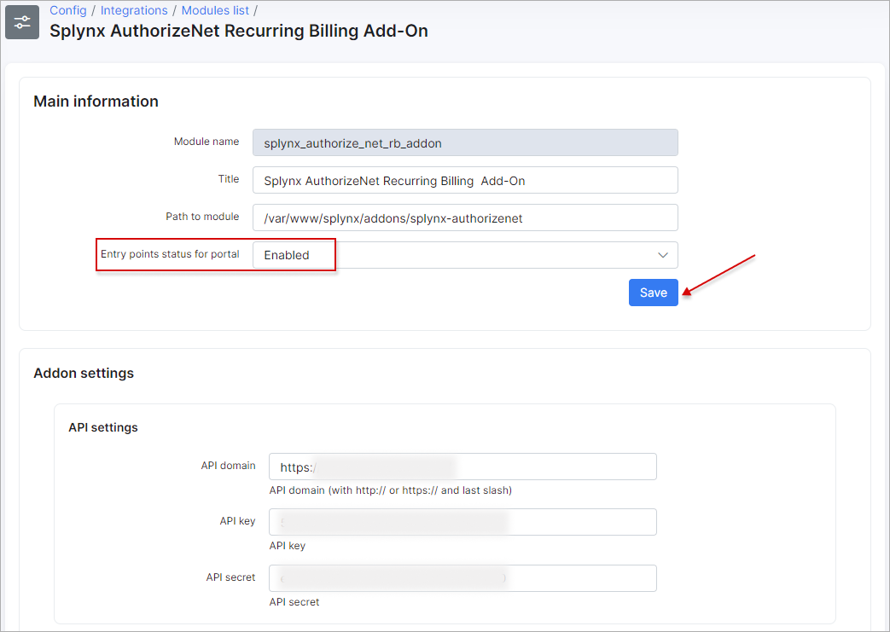The width and height of the screenshot is (890, 632).
Task: Click the API key label beside its field
Action: (238, 521)
